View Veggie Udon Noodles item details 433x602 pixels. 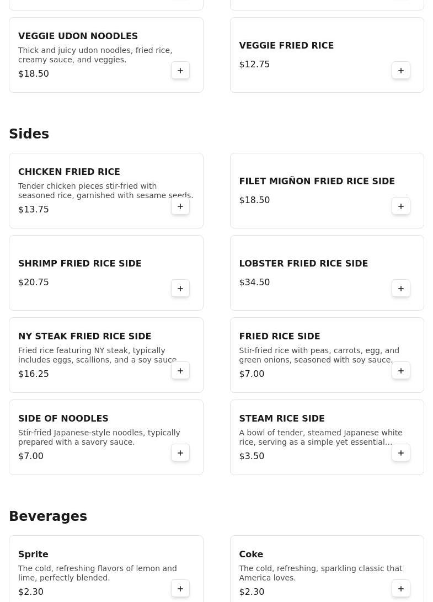(106, 55)
